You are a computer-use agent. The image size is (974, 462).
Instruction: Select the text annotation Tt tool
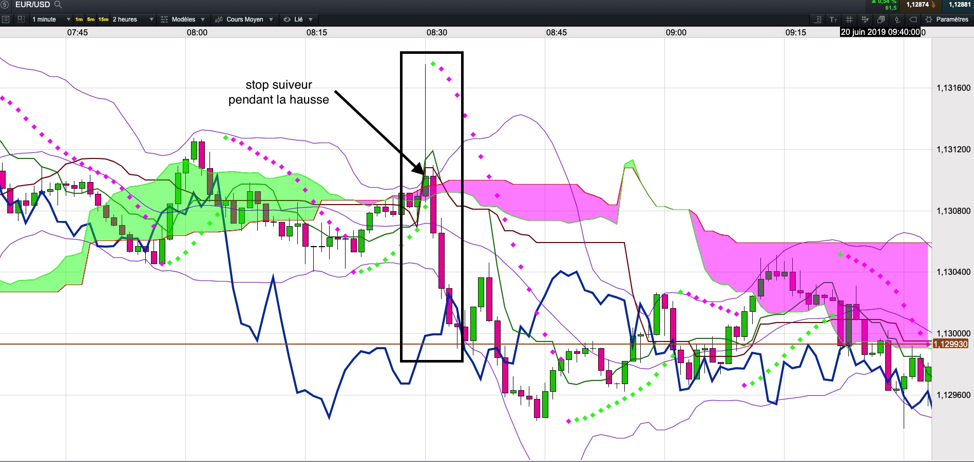833,19
